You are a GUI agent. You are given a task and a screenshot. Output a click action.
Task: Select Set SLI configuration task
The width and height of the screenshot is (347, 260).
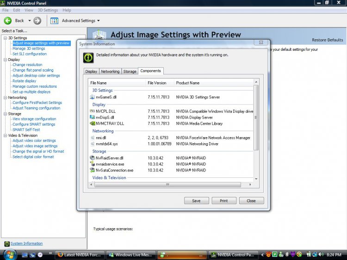[x=30, y=54]
